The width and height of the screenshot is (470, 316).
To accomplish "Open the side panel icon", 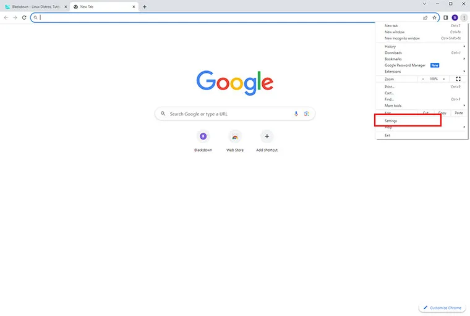I will pyautogui.click(x=445, y=17).
